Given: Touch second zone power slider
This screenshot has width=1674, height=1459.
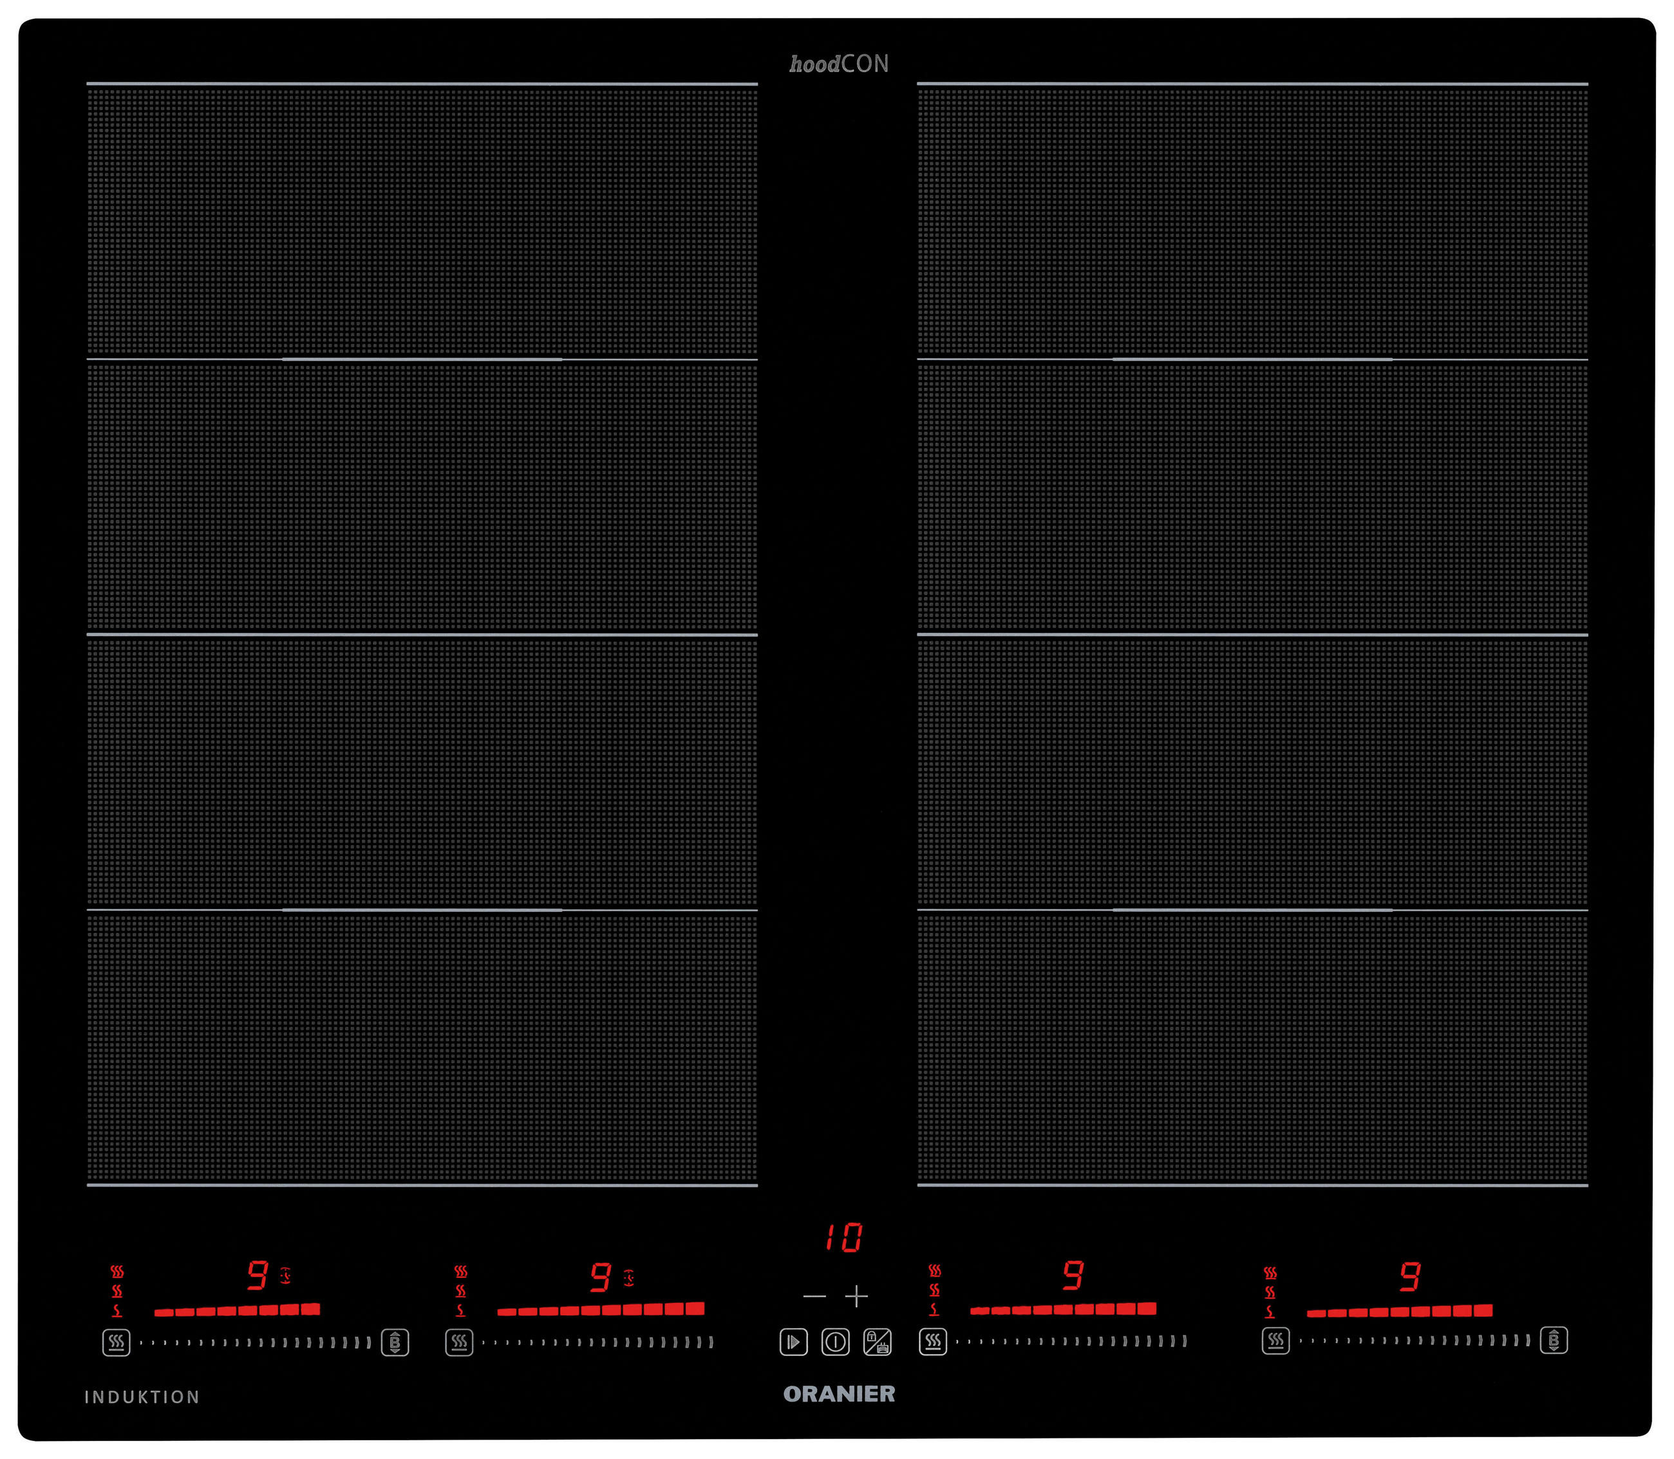Looking at the screenshot, I should click(597, 1342).
